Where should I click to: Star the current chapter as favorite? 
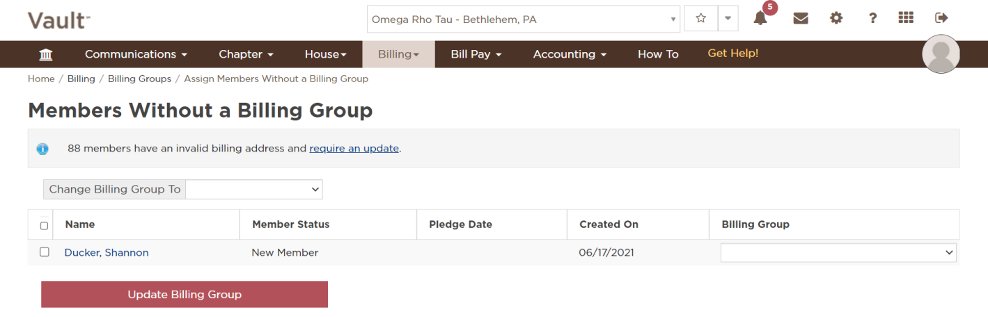coord(701,19)
